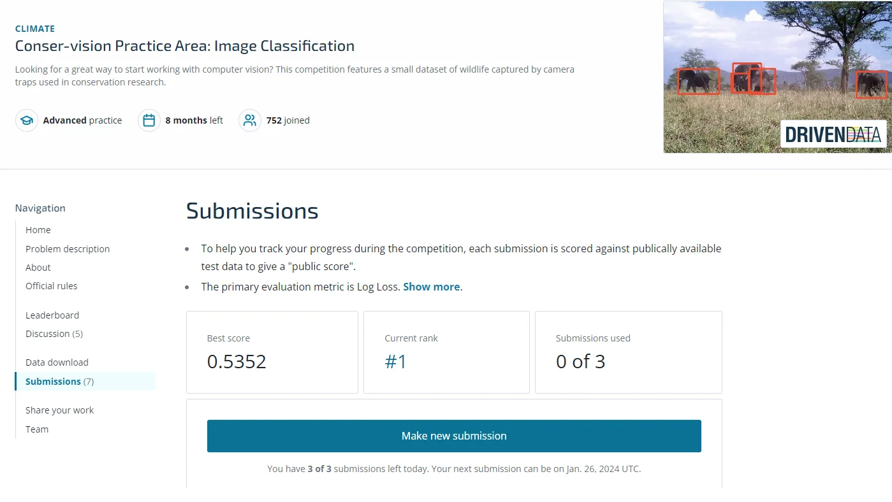
Task: Expand Log Loss details via Show more
Action: [x=431, y=287]
